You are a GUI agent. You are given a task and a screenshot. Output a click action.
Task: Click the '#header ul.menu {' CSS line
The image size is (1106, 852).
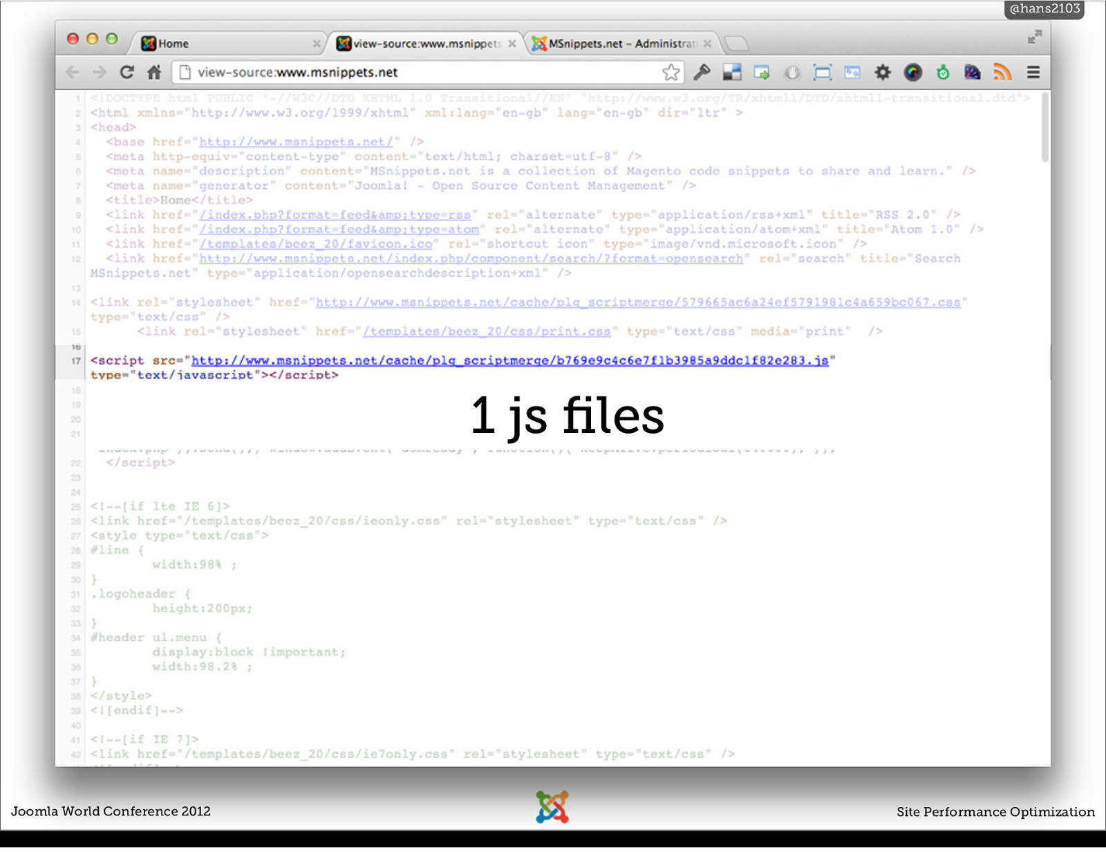point(156,638)
